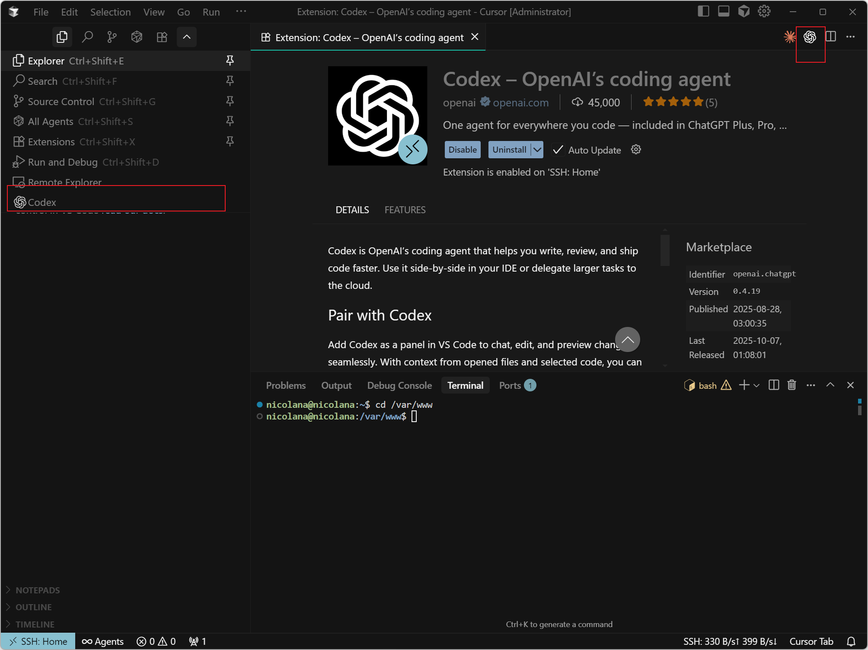The image size is (868, 650).
Task: Uncheck the Auto Update checkbox
Action: [x=558, y=150]
